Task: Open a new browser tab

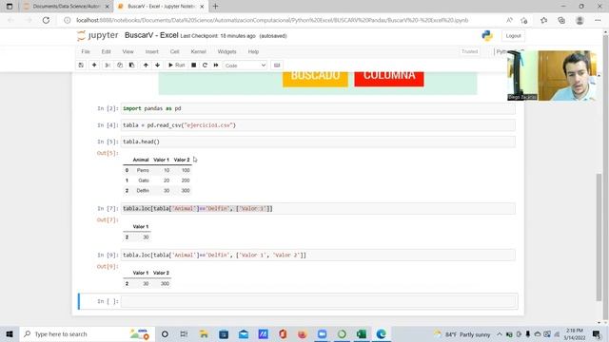Action: [x=216, y=7]
